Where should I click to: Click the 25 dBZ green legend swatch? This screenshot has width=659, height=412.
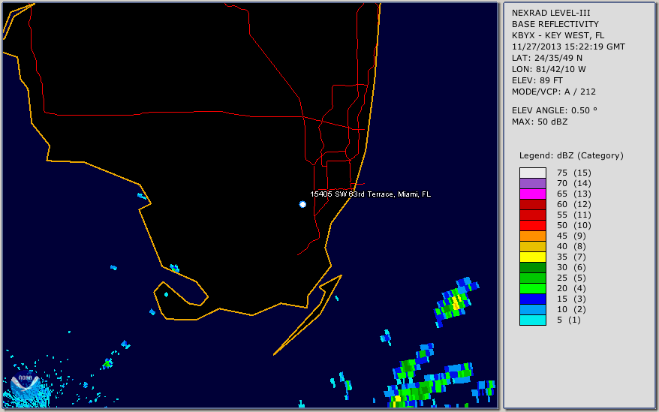click(x=532, y=278)
